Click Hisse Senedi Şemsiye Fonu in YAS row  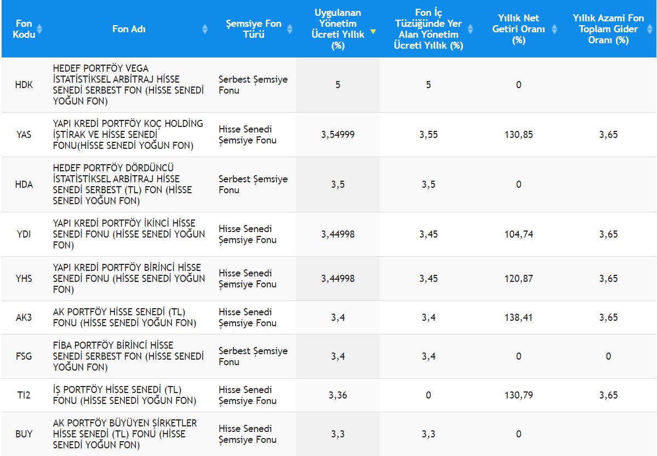pos(248,135)
